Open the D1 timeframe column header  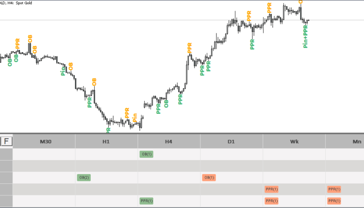(231, 141)
